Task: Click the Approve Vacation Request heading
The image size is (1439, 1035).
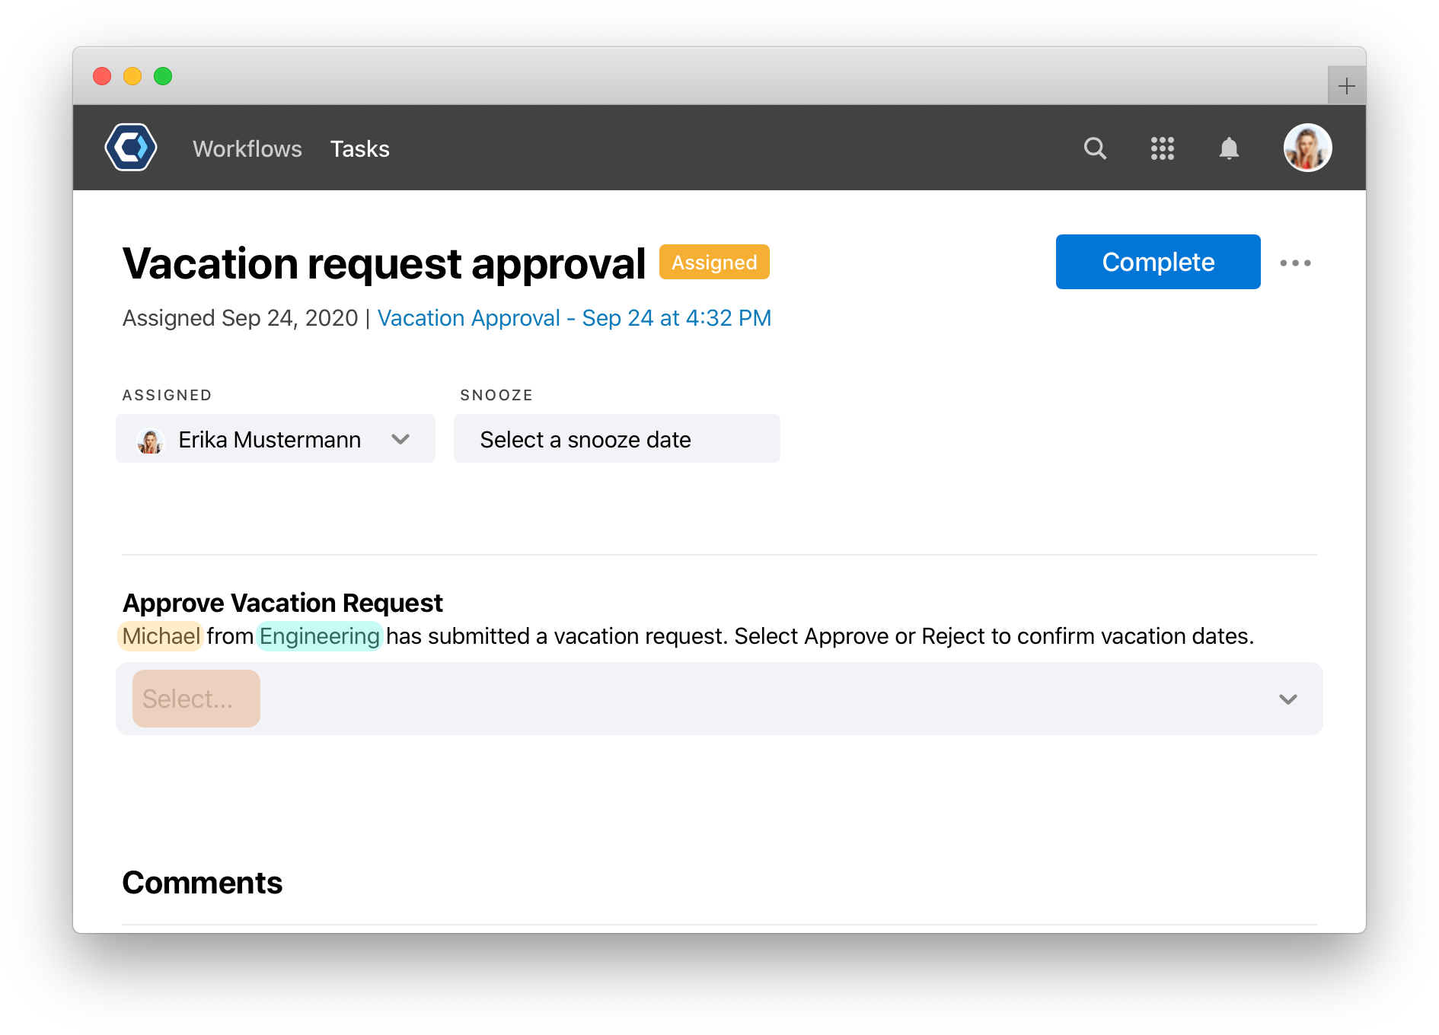Action: pos(282,603)
